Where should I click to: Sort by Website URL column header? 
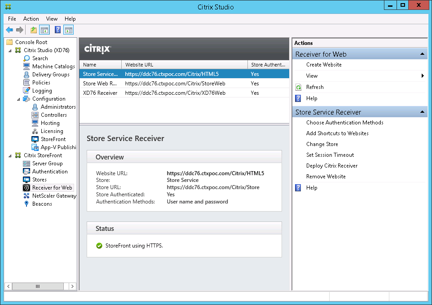click(184, 65)
